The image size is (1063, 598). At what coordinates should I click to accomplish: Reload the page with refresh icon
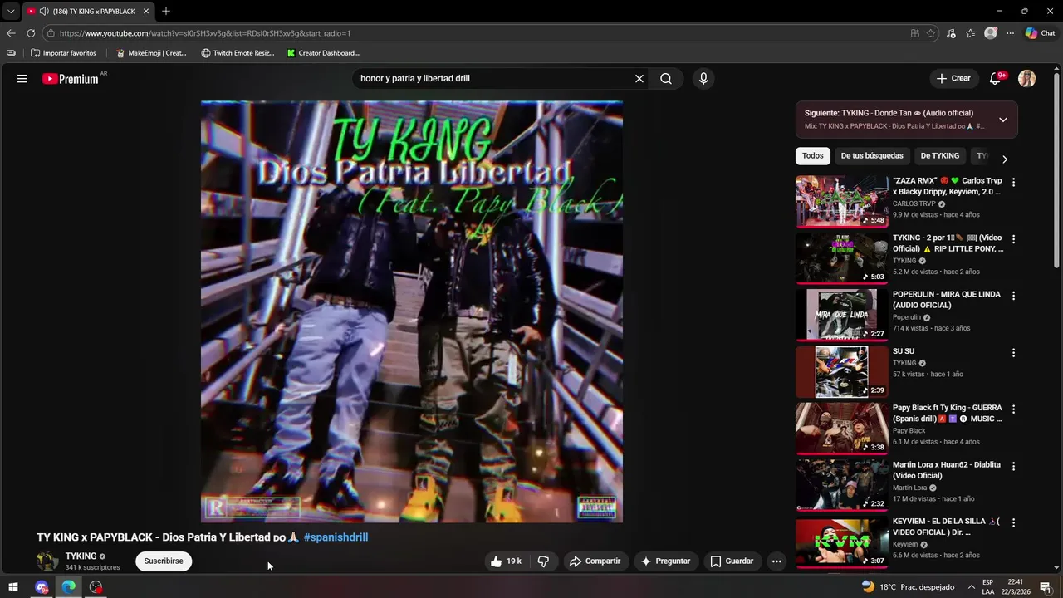(31, 33)
